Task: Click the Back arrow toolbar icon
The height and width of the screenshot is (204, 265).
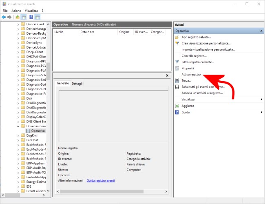Action: (x=4, y=17)
